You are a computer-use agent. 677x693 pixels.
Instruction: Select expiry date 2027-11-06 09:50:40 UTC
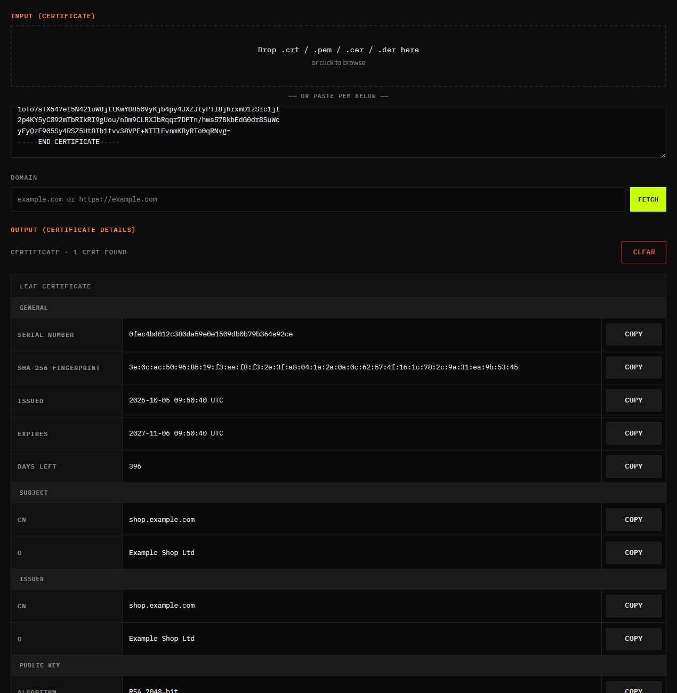click(176, 433)
